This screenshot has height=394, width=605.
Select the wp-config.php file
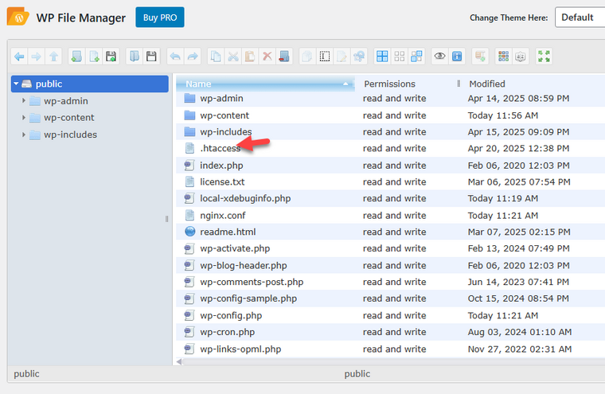(391, 316)
